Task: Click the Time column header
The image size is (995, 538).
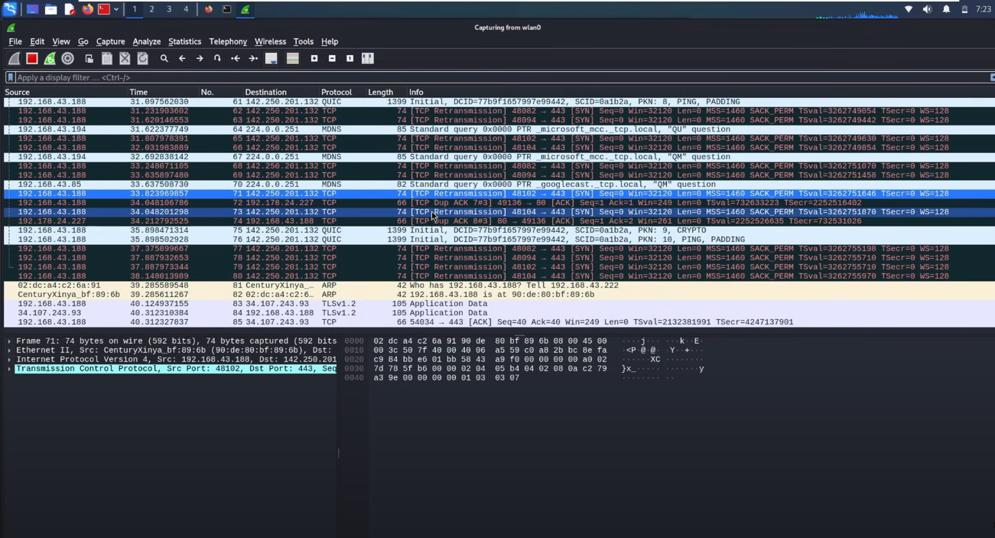Action: coord(138,92)
